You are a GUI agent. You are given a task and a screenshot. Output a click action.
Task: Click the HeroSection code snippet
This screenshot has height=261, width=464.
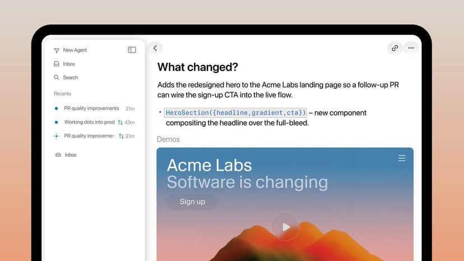coord(235,113)
